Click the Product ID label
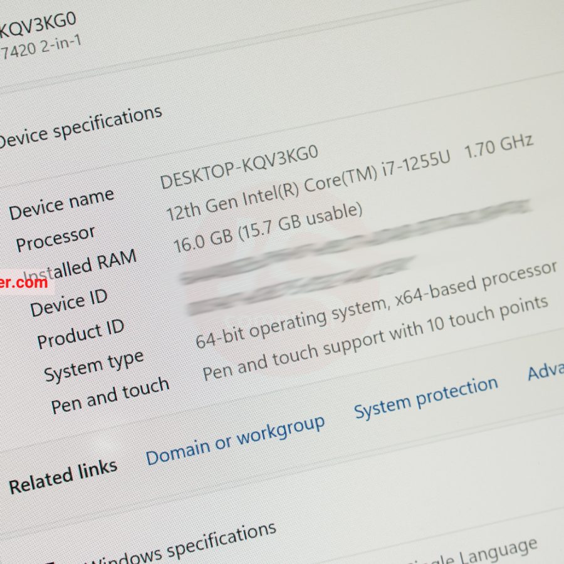 [81, 334]
